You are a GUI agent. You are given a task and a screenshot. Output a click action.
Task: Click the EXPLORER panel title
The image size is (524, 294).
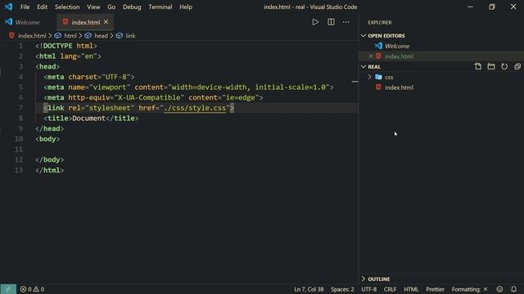[x=380, y=22]
